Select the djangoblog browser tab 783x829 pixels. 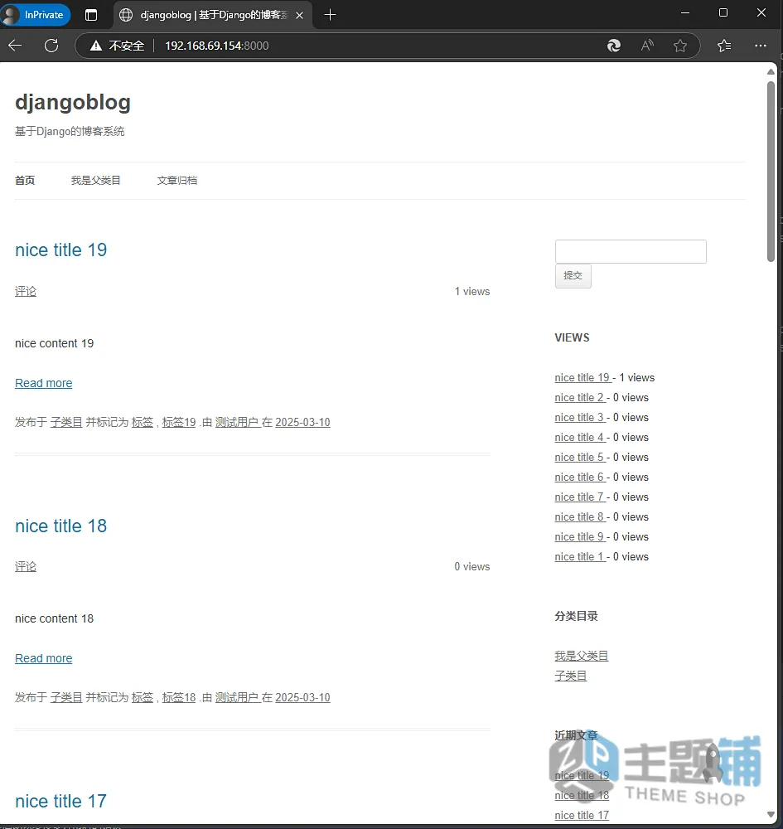point(212,15)
